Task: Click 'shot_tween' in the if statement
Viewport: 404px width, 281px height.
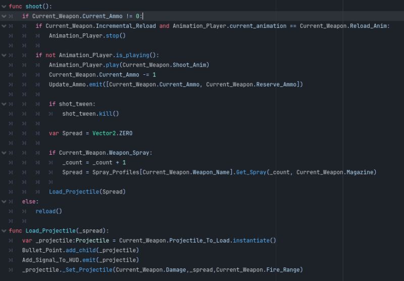Action: click(x=75, y=104)
